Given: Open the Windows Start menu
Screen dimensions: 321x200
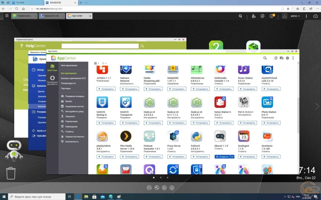Looking at the screenshot, I should pyautogui.click(x=4, y=197).
